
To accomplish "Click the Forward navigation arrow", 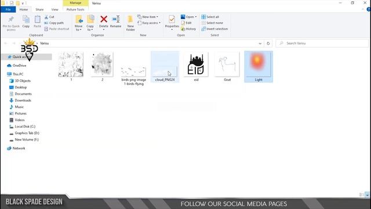I will point(14,44).
